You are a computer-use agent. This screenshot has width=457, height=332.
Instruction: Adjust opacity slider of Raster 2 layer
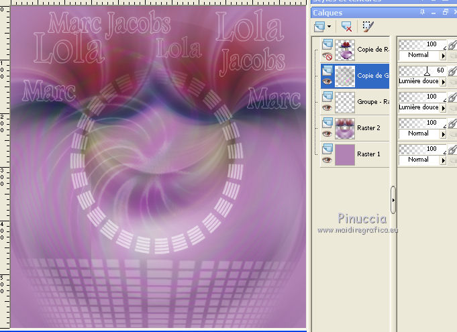pyautogui.click(x=422, y=123)
